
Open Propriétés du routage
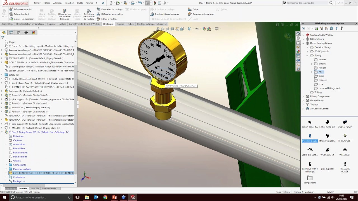tap(110, 9)
